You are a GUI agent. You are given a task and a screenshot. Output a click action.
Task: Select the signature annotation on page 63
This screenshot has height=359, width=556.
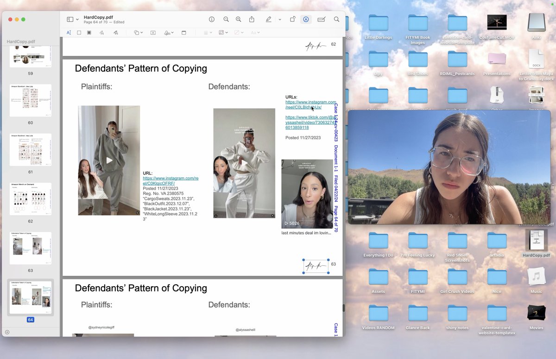tap(316, 266)
